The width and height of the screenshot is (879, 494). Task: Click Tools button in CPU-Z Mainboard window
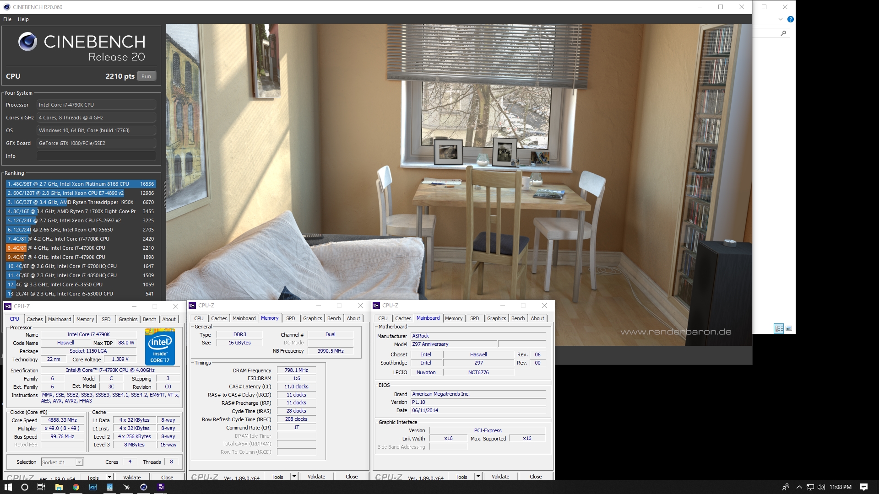coord(461,477)
